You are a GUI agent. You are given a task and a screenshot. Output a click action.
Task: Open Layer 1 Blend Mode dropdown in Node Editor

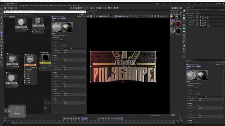pos(75,50)
